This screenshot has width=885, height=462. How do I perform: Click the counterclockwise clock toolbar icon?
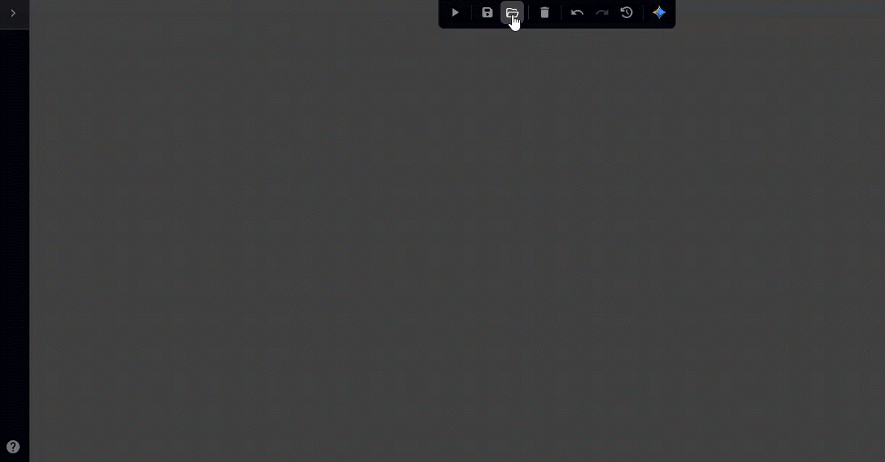point(627,12)
